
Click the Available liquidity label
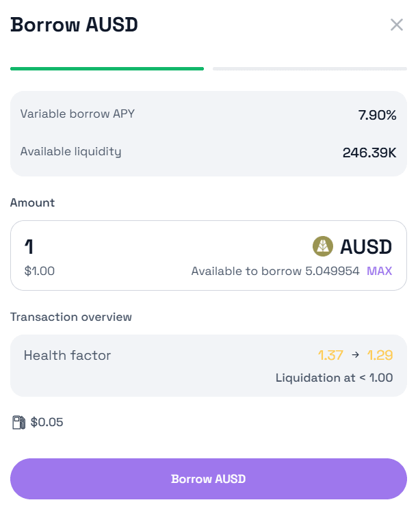(x=70, y=151)
